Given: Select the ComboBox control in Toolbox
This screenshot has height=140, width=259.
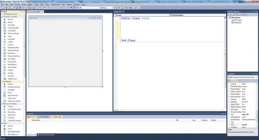Looking at the screenshot, I should pyautogui.click(x=12, y=31).
